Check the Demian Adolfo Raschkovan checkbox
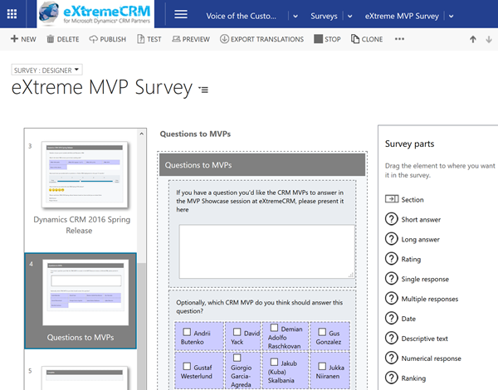The image size is (498, 390). [274, 328]
